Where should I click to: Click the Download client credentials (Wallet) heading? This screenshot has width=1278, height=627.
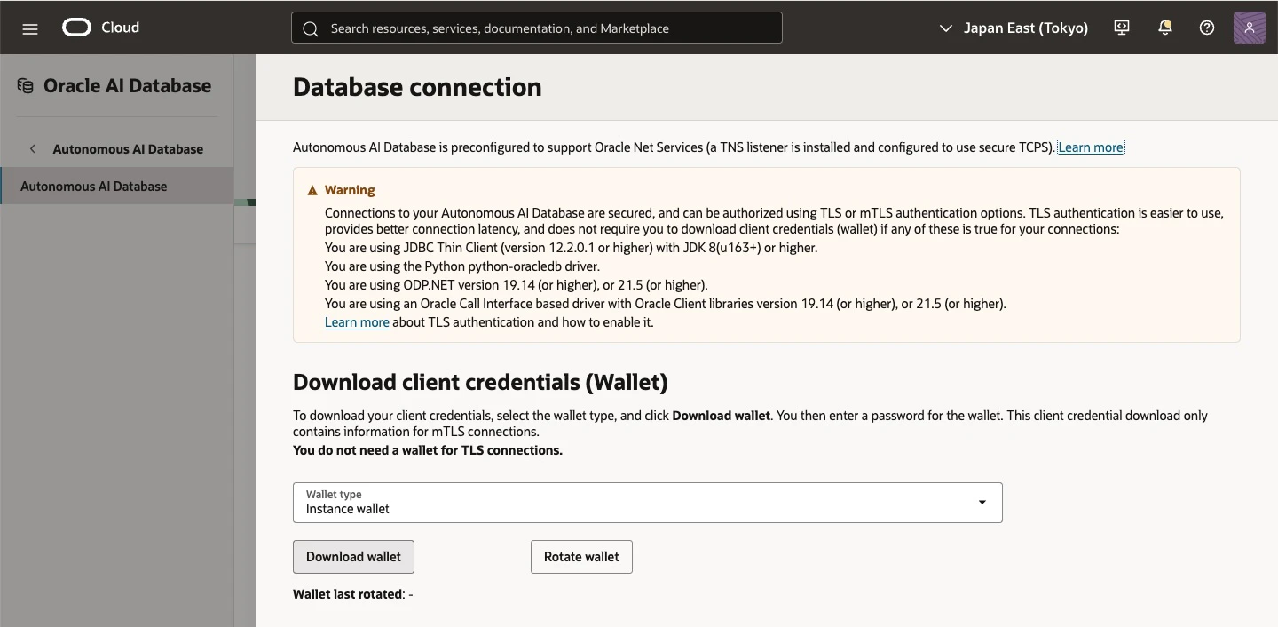480,383
